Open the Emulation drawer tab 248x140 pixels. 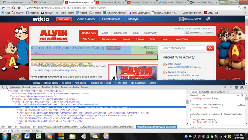coord(25,131)
